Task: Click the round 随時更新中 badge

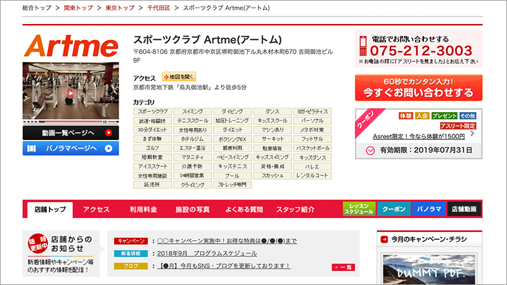Action: [38, 243]
